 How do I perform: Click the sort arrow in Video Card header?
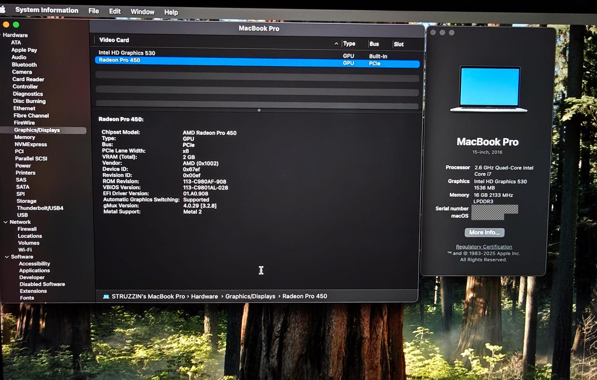336,44
